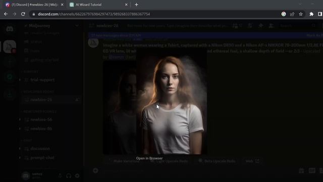
Task: Bookmark this tab with the star
Action: pyautogui.click(x=301, y=14)
